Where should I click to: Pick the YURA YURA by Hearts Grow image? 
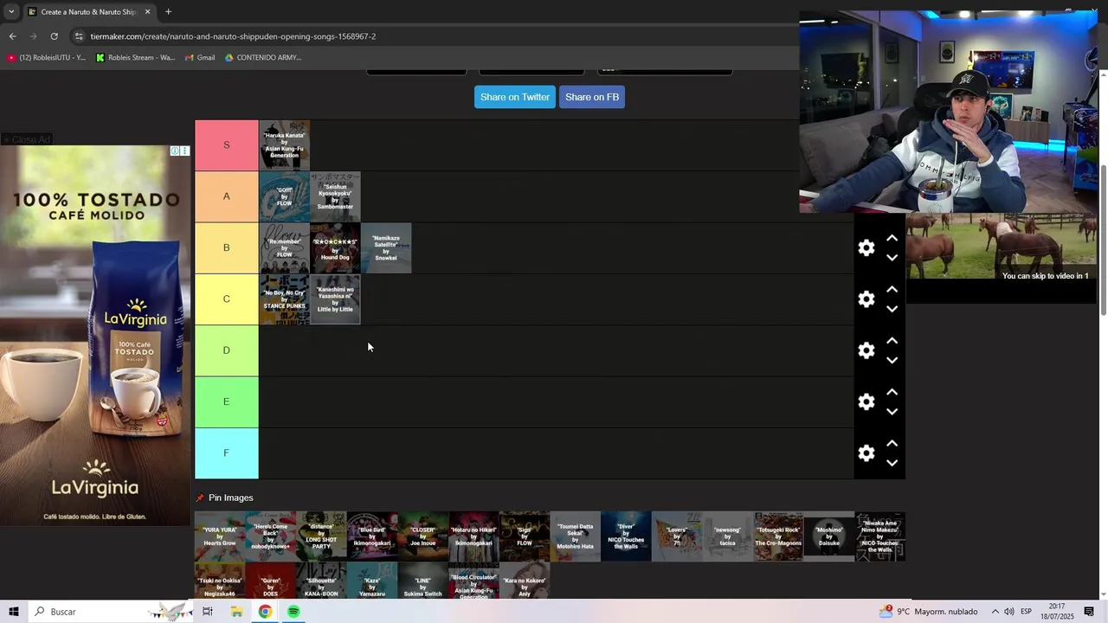(220, 536)
